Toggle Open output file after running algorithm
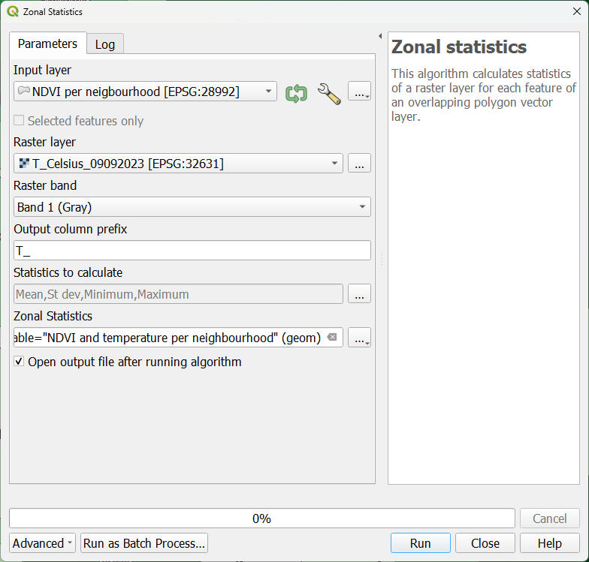 click(x=20, y=362)
